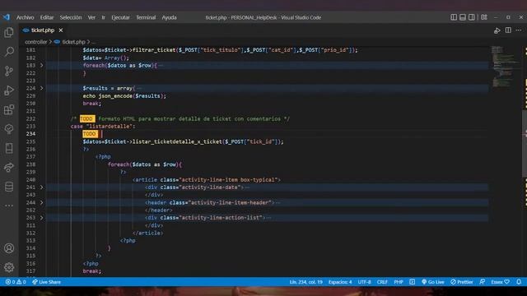Open the Archivo menu
The height and width of the screenshot is (296, 527).
click(26, 17)
